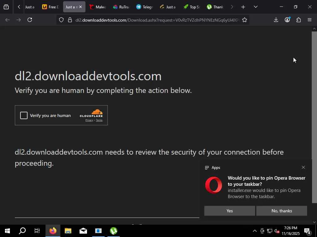Click the scrollbar up arrow
Image resolution: width=317 pixels, height=237 pixels.
pos(314,29)
